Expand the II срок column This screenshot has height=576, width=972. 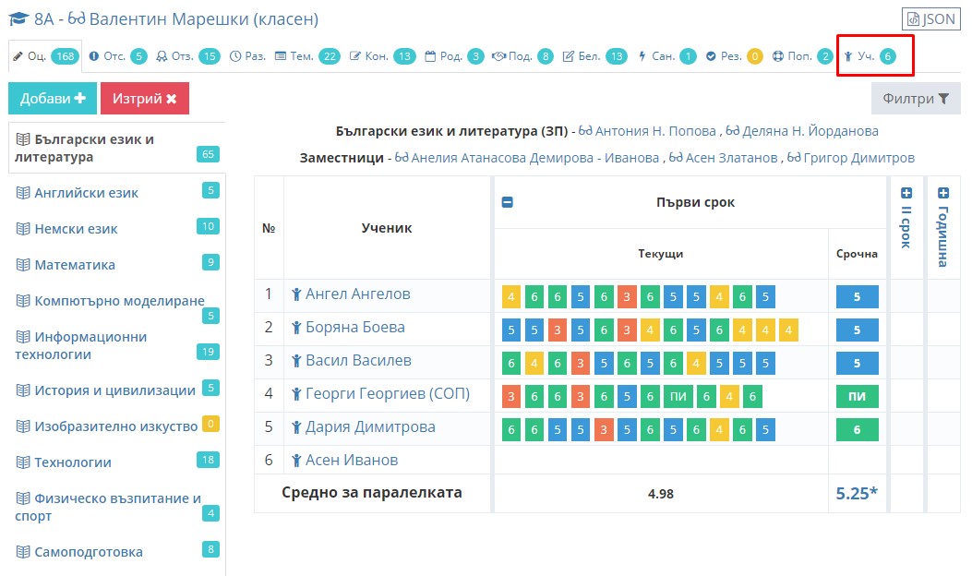click(906, 193)
